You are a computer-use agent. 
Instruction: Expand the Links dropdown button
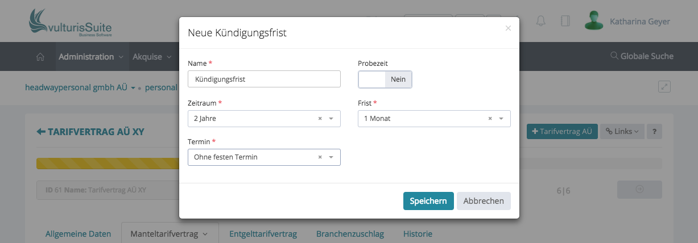[x=622, y=131]
